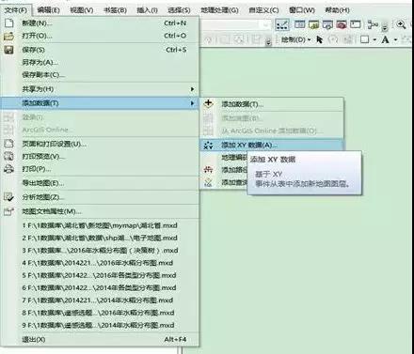Open the Search window icon

pyautogui.click(x=327, y=24)
